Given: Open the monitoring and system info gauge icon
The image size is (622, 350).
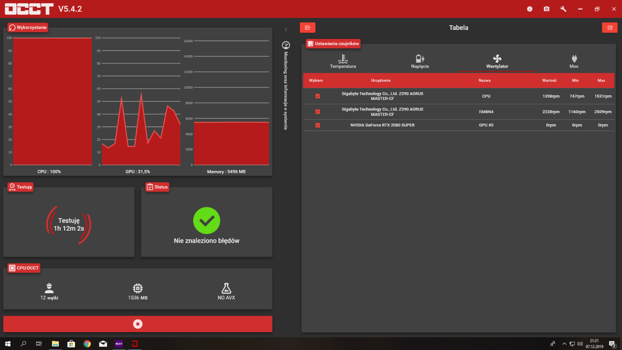Looking at the screenshot, I should point(286,45).
